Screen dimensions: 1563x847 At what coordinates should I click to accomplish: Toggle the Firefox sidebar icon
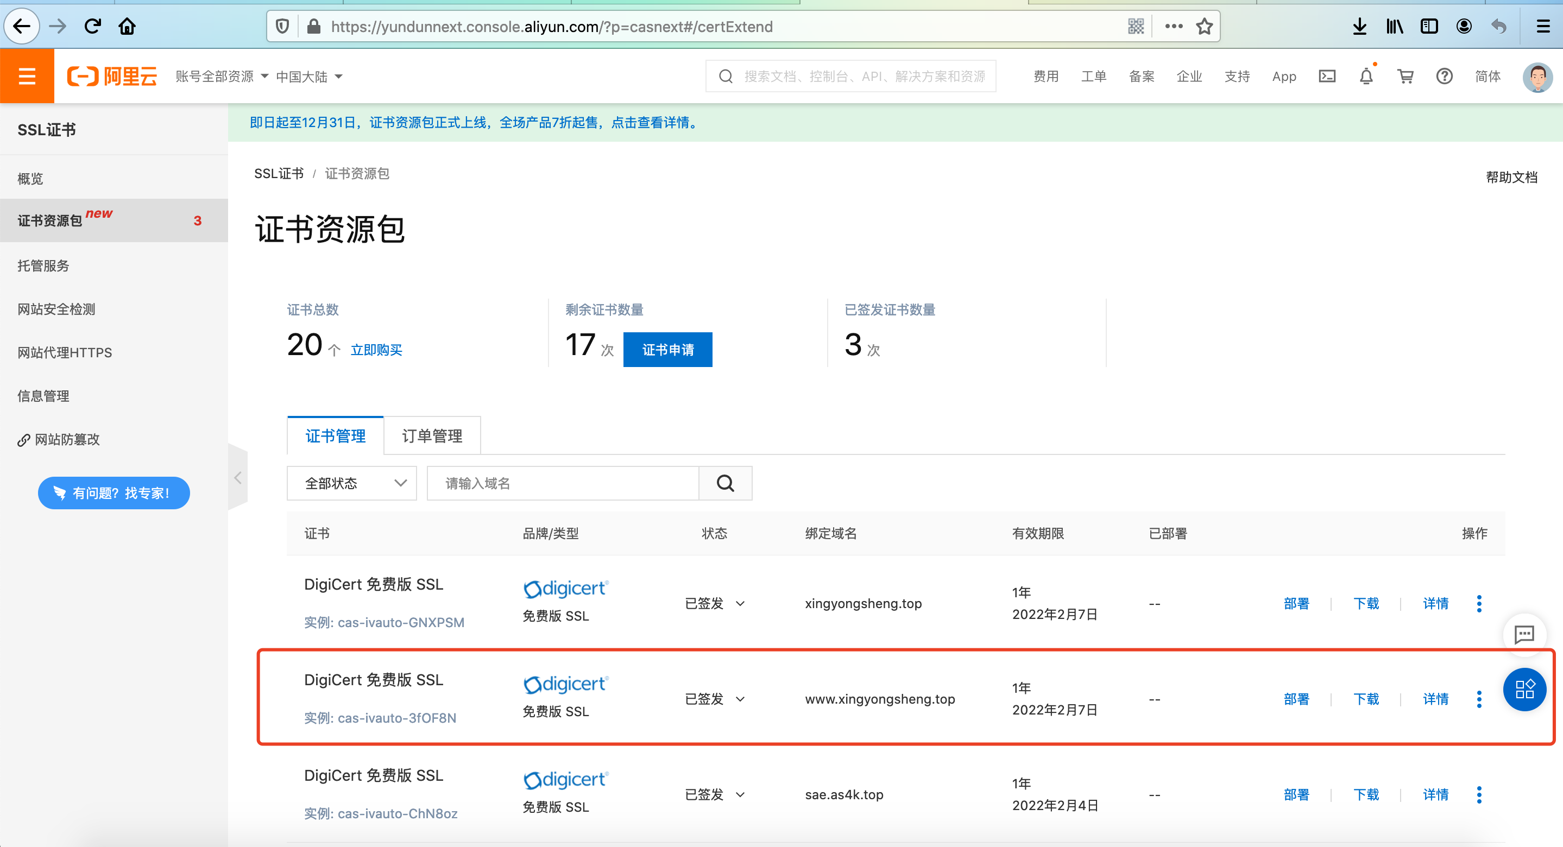1429,26
